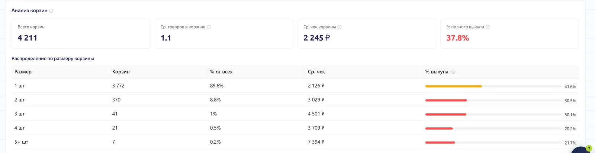595x153 pixels.
Task: Click the red buyout bar for 5+ шт
Action: (440, 143)
